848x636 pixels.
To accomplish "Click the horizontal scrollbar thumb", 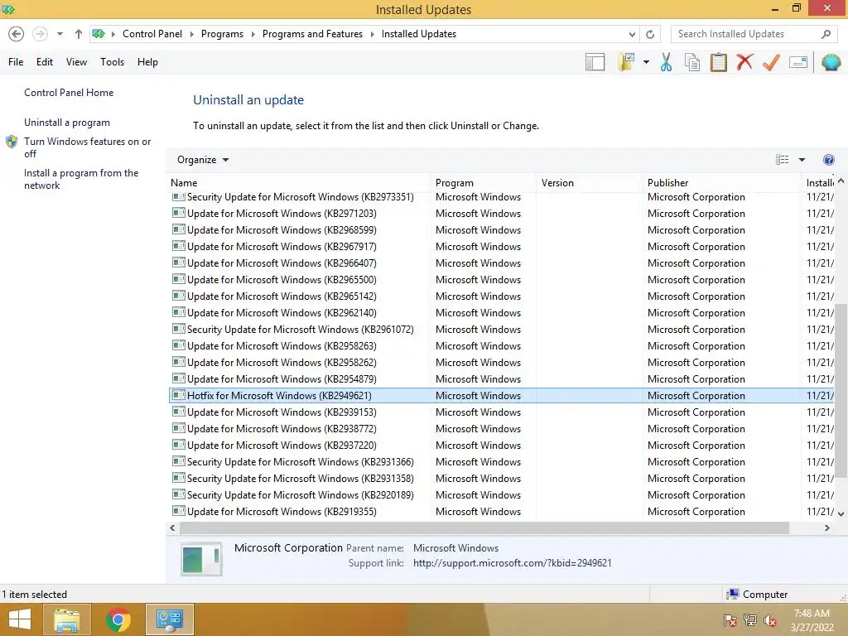I will click(484, 528).
